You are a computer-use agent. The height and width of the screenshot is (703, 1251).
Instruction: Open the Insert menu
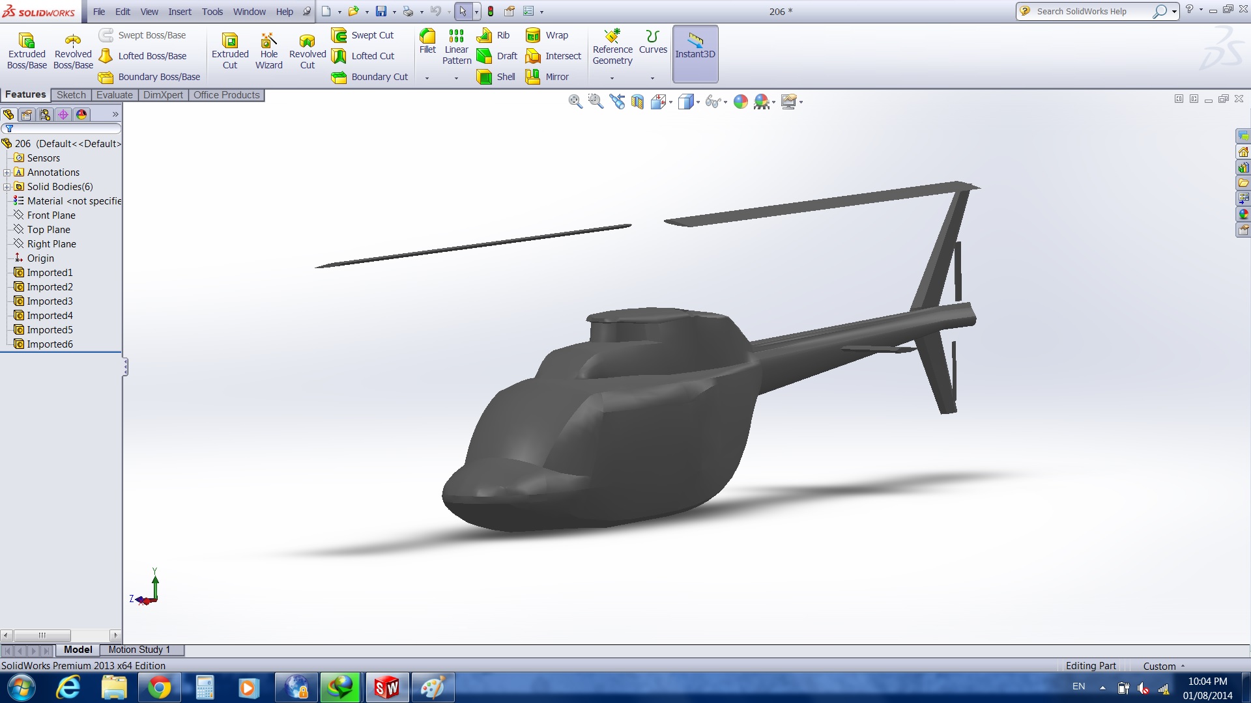coord(180,12)
